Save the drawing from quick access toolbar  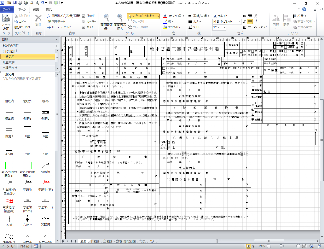click(14, 3)
